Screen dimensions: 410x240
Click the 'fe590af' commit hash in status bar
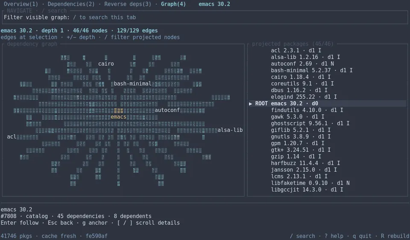pyautogui.click(x=97, y=236)
